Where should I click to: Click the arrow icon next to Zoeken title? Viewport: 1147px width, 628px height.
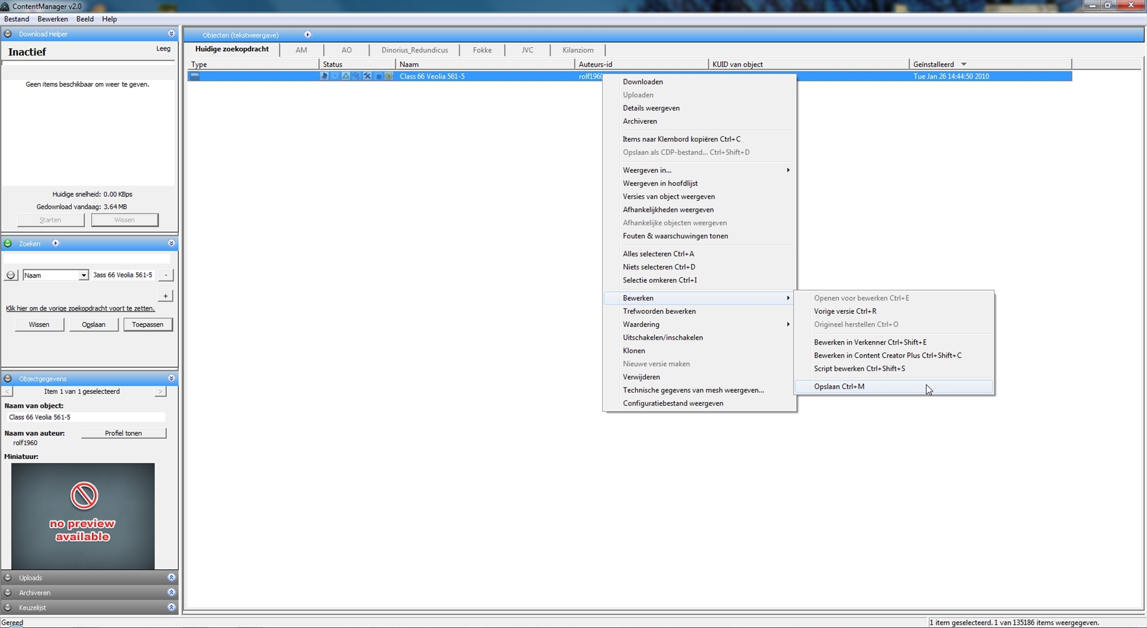[x=55, y=243]
